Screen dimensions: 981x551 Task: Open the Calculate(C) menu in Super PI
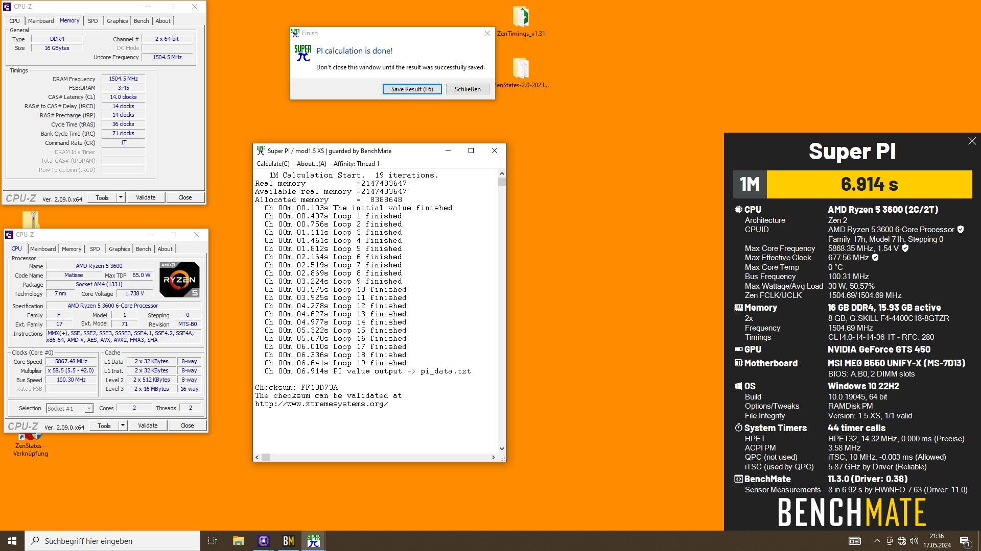coord(273,164)
